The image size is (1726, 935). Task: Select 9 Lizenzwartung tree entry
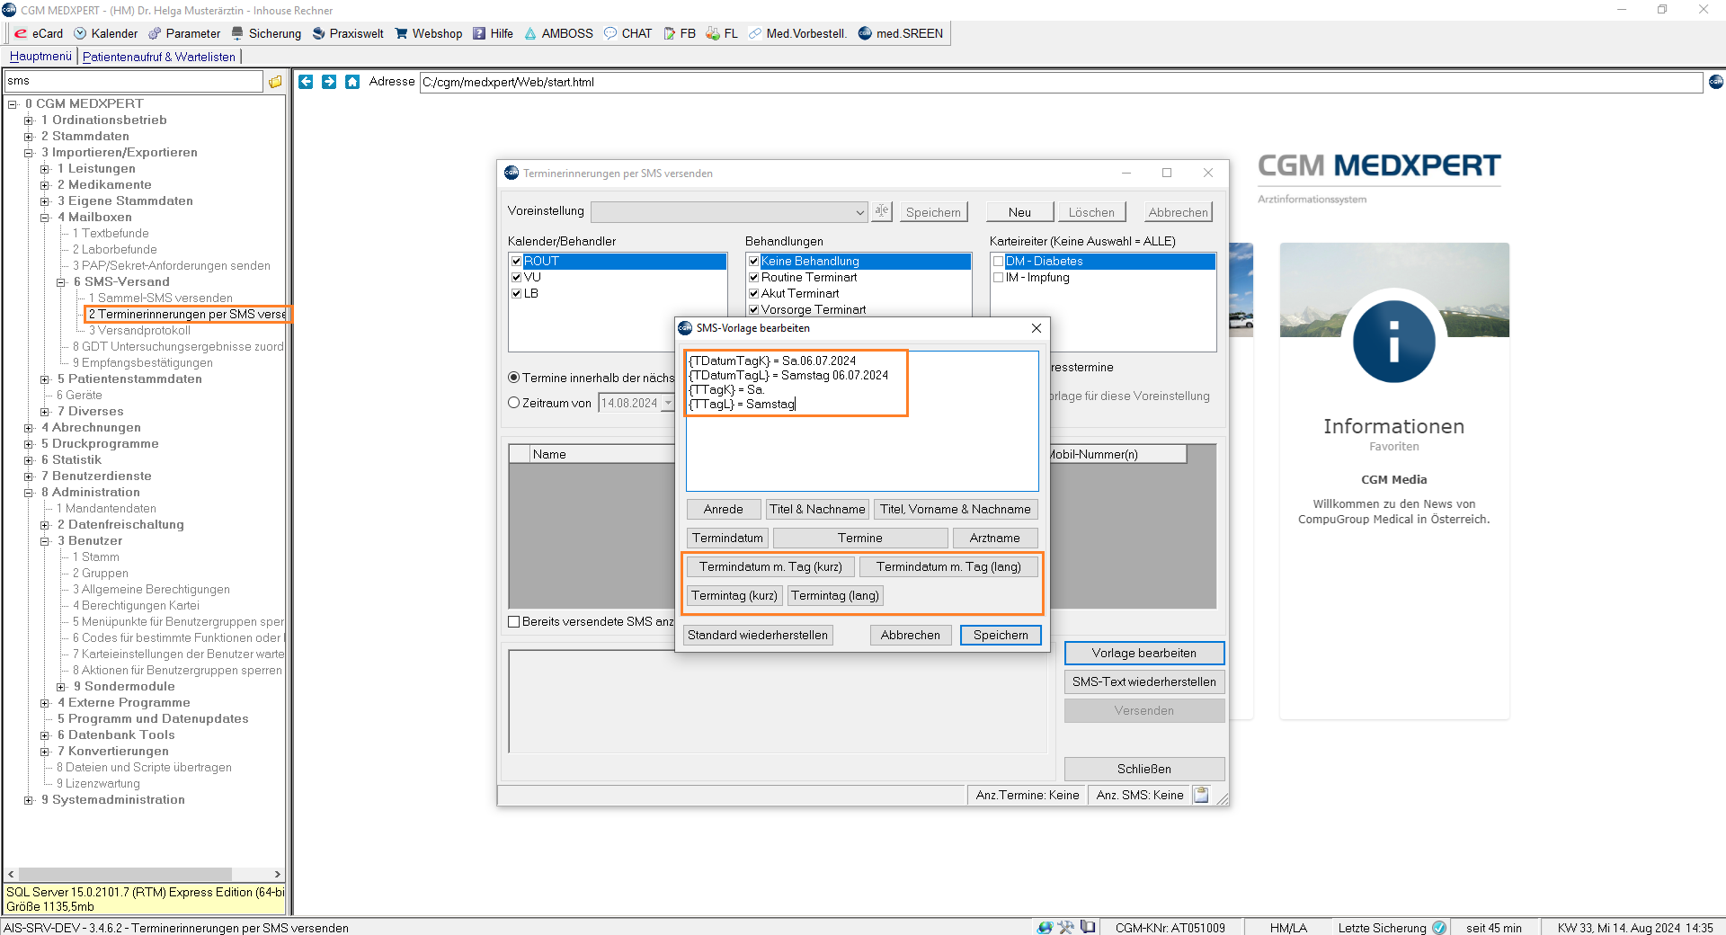click(98, 783)
